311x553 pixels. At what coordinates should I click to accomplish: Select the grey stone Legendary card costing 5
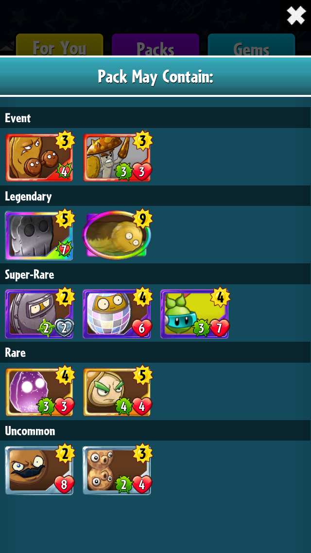(x=39, y=236)
